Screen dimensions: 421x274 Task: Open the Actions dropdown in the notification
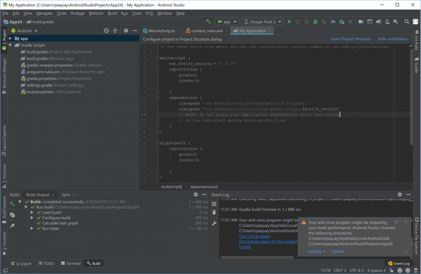[316, 252]
